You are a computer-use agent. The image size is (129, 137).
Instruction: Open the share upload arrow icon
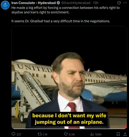pyautogui.click(x=125, y=134)
